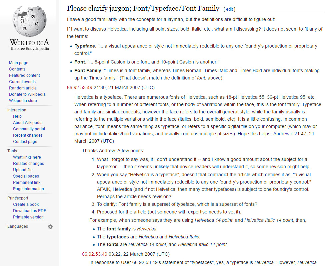Click the bold 'Font Family' bullet term
This screenshot has width=331, height=266.
pyautogui.click(x=88, y=70)
